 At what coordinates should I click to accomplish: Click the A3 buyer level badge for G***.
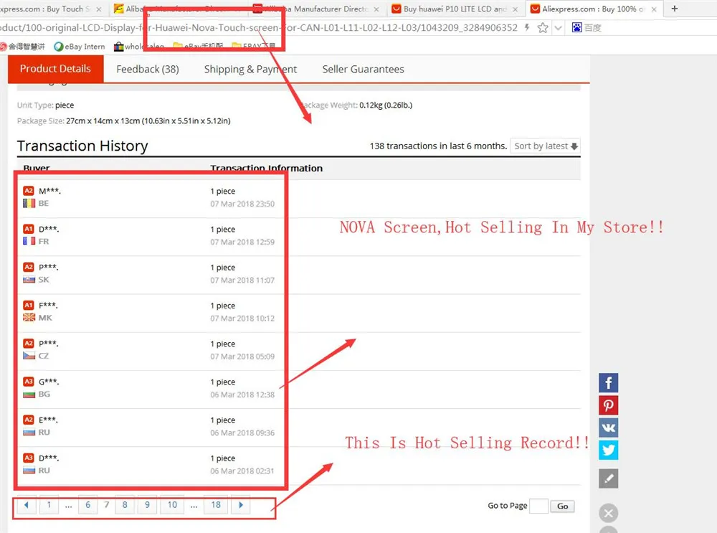[29, 382]
